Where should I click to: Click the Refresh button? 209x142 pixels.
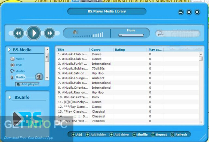tap(179, 135)
